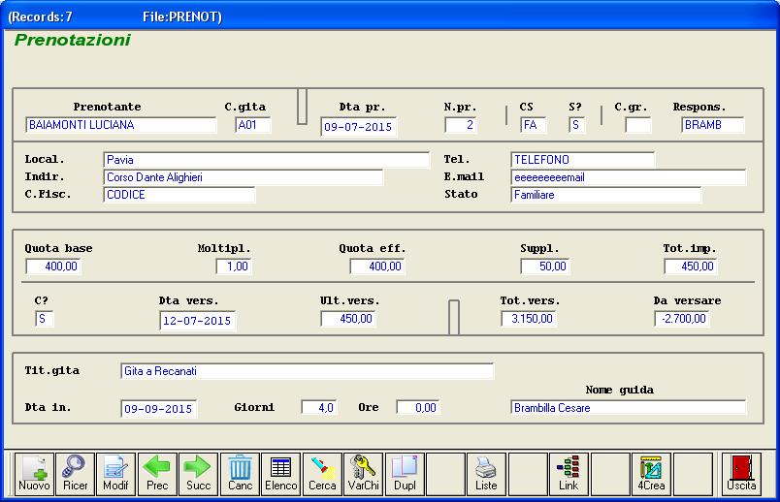Click the Local. field Pavia
This screenshot has height=502, width=780.
coord(266,160)
